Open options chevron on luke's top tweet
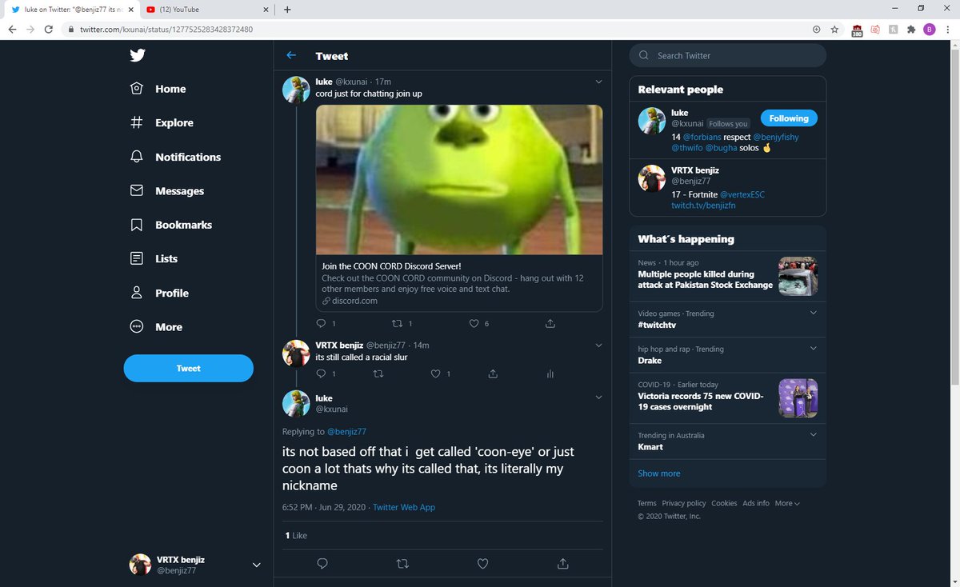This screenshot has height=587, width=960. pos(598,82)
